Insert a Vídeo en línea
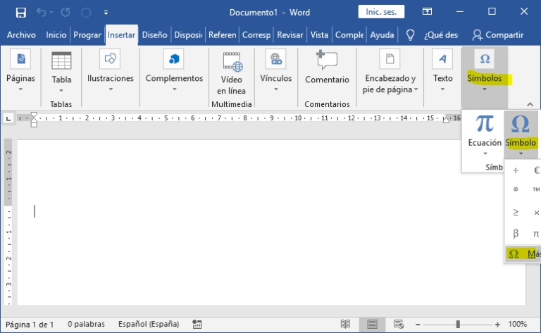Viewport: 541px width, 333px height. [232, 73]
